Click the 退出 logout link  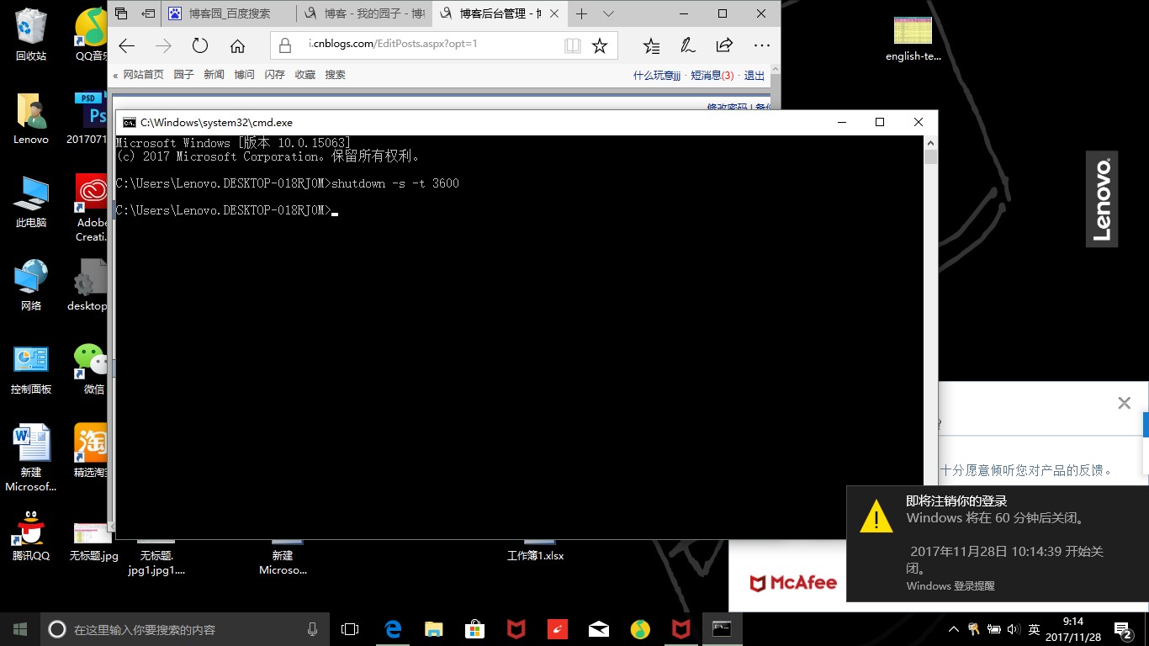click(x=755, y=76)
